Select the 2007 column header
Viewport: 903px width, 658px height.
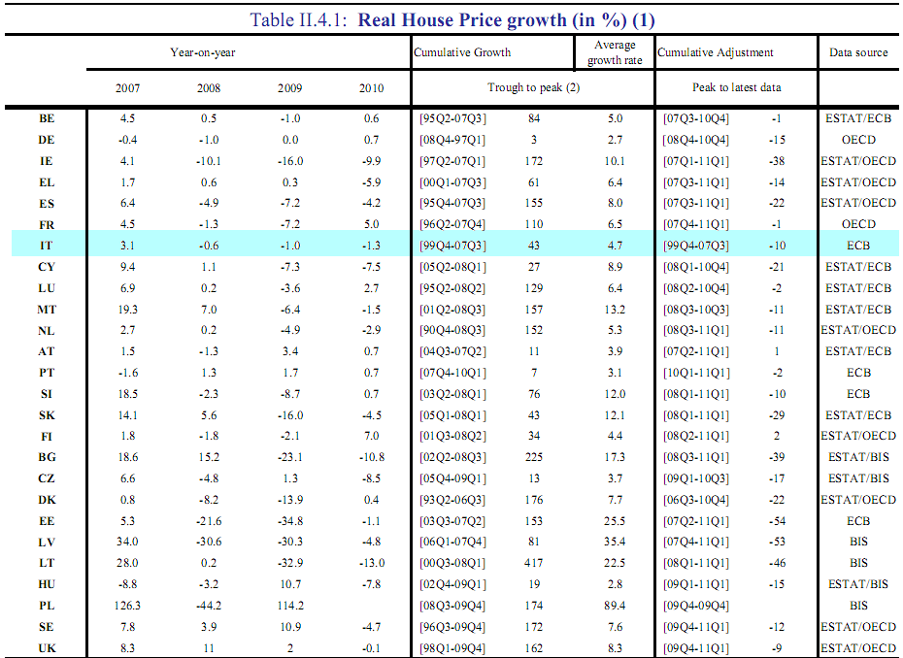[x=127, y=87]
